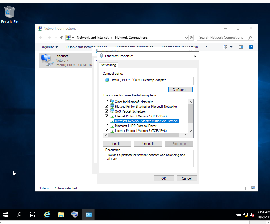Image resolution: width=270 pixels, height=224 pixels.
Task: Open the recent locations dropdown arrow
Action: (x=56, y=38)
